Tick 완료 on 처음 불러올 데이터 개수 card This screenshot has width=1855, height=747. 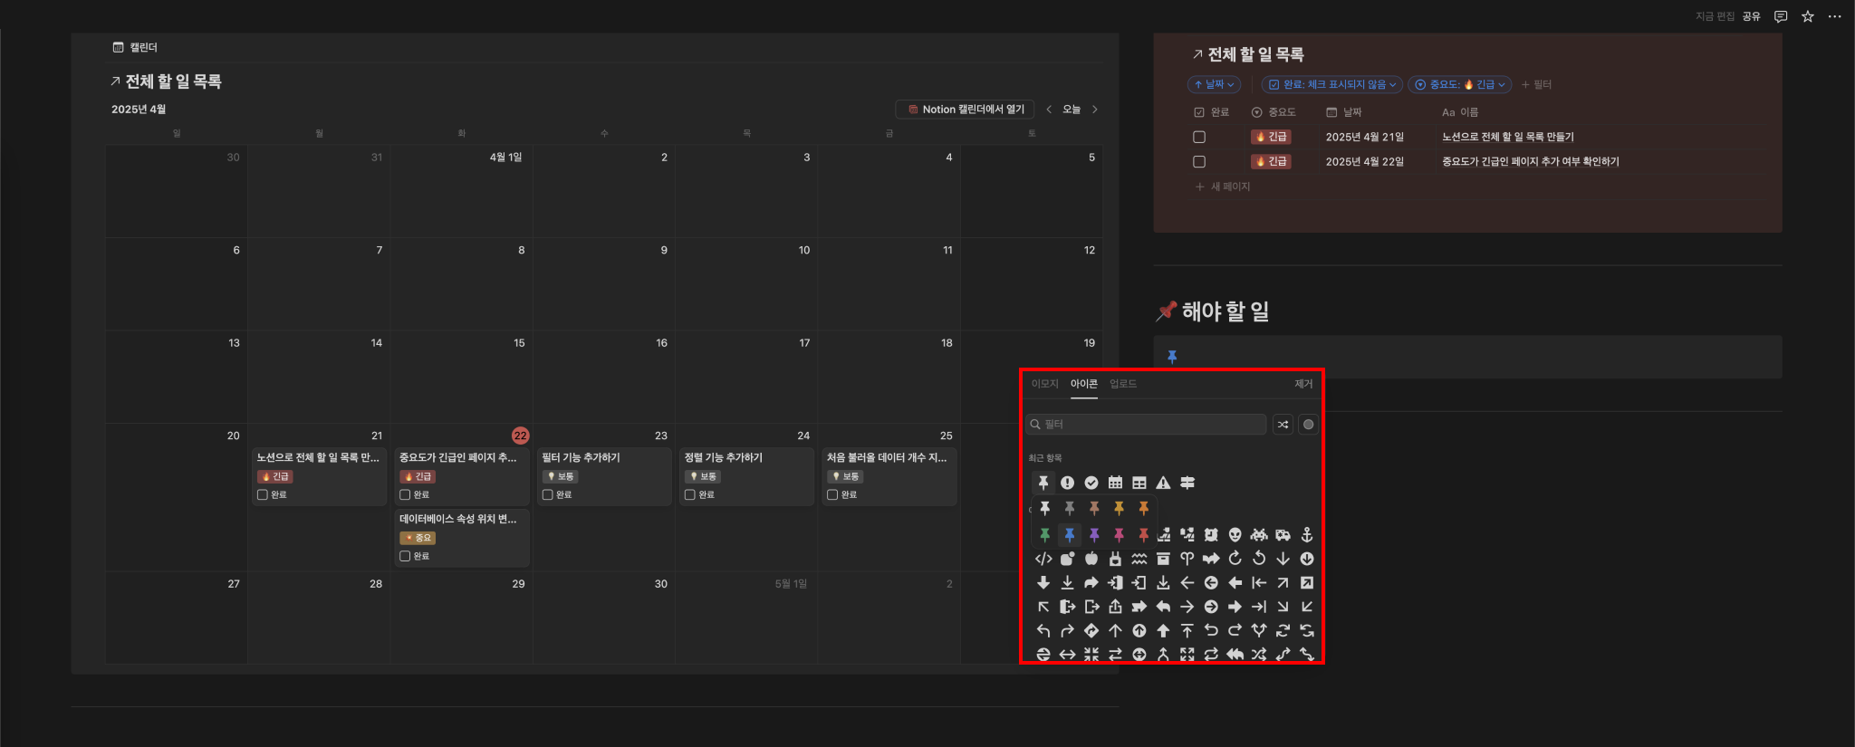(832, 494)
